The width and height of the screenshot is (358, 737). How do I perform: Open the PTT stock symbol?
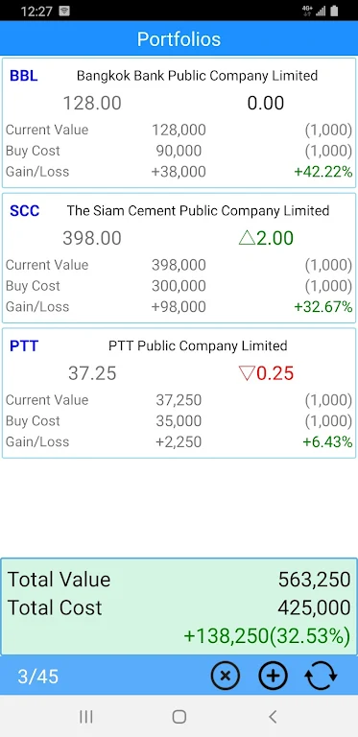(24, 346)
